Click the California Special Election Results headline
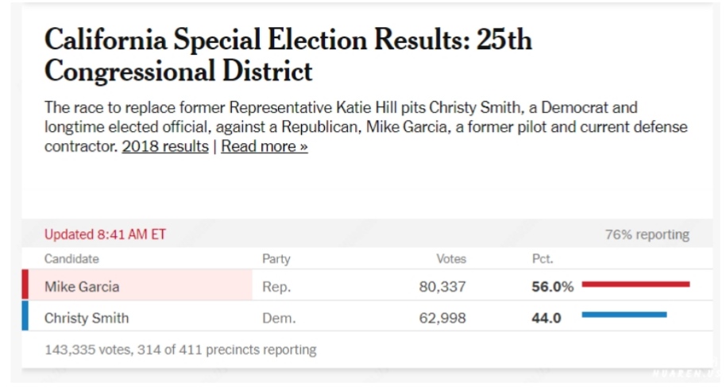This screenshot has height=387, width=726. pyautogui.click(x=288, y=56)
